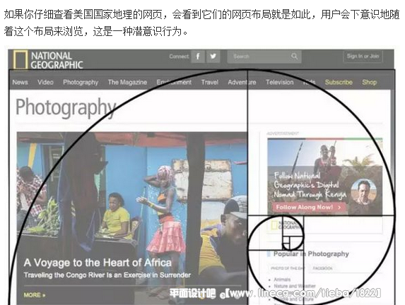Open the Twitter connect icon
The width and height of the screenshot is (405, 305).
(x=213, y=56)
